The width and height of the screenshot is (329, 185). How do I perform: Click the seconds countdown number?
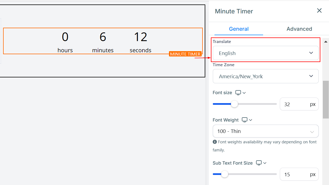[140, 37]
